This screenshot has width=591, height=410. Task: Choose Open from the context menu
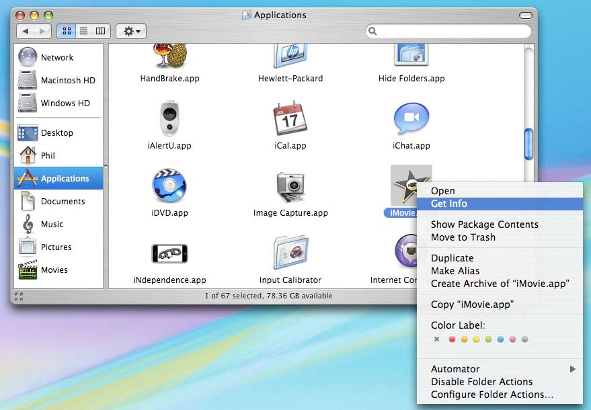(500, 191)
